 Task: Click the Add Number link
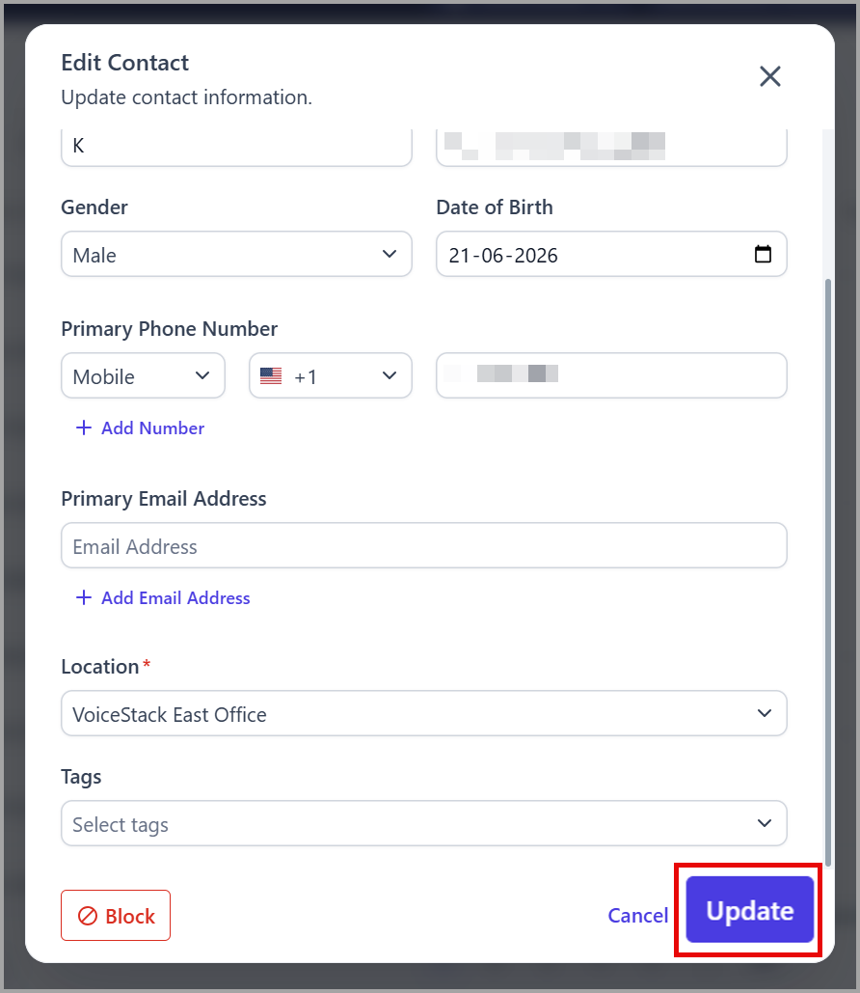coord(152,428)
